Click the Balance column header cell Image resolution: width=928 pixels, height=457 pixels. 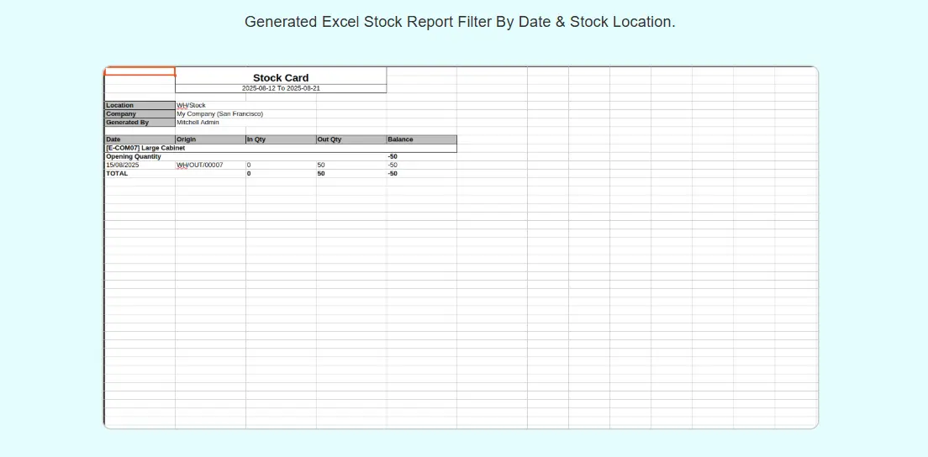click(x=421, y=139)
